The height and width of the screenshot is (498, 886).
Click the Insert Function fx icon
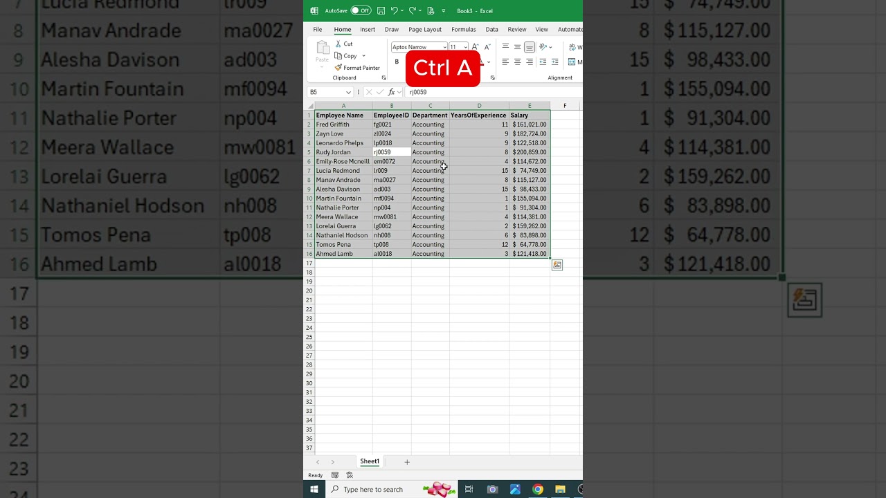[x=392, y=92]
